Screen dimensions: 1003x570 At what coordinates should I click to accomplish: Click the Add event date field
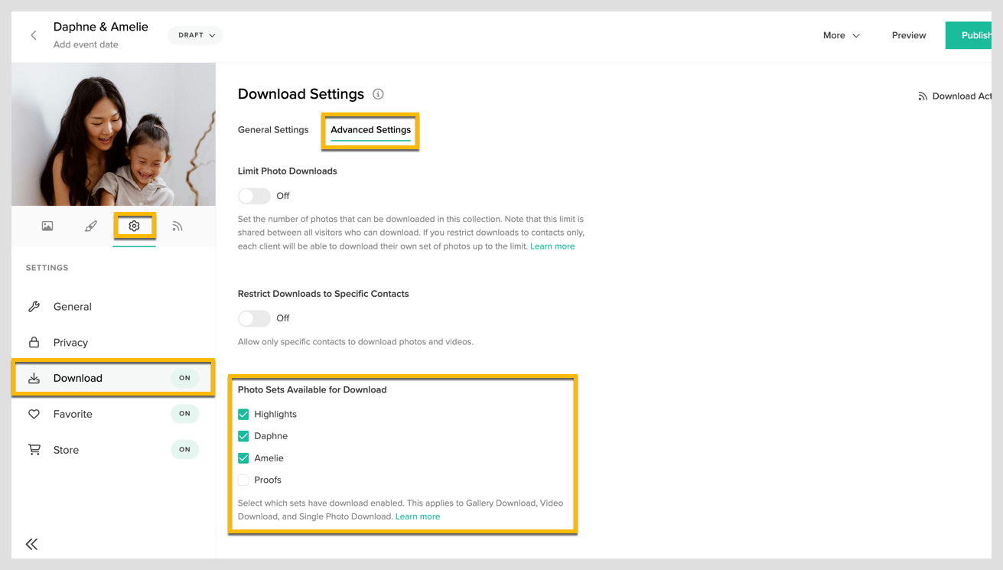tap(86, 45)
